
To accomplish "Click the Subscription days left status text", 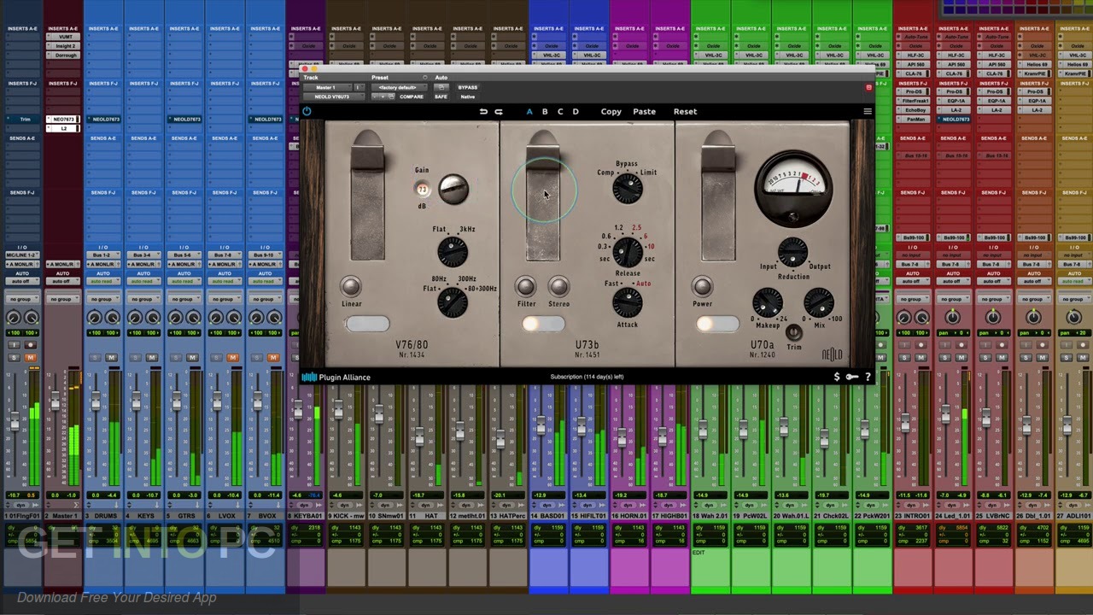I will [587, 377].
